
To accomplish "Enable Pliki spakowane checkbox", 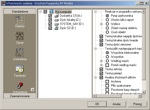I will click(x=107, y=86).
